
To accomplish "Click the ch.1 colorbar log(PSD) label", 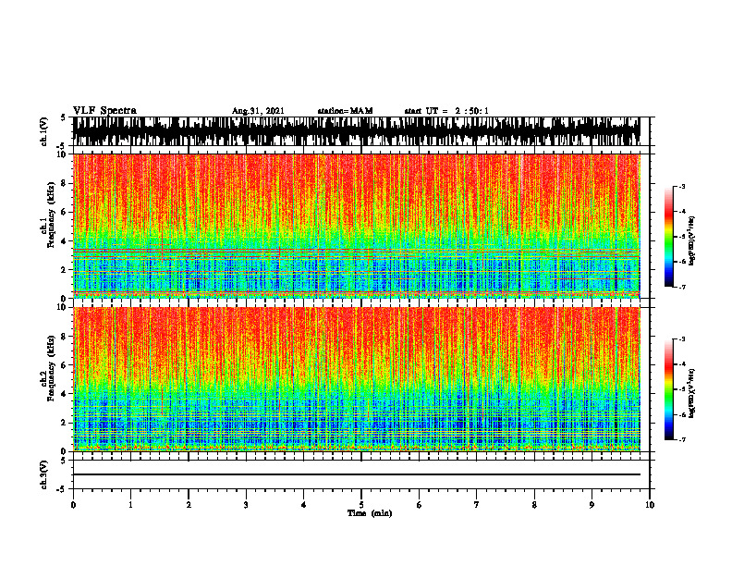I will [692, 241].
